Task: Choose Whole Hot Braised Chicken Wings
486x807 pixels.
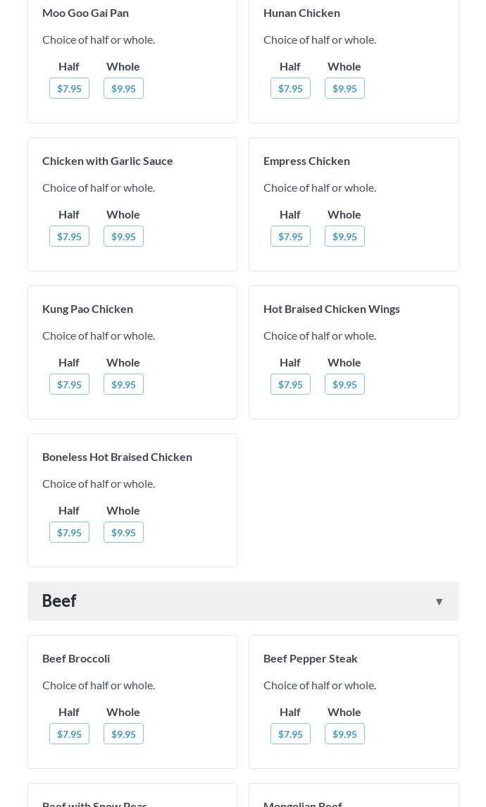Action: pos(344,384)
